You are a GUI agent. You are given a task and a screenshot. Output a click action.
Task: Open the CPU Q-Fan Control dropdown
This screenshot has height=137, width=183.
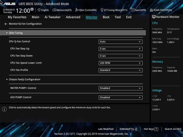(x=120, y=42)
